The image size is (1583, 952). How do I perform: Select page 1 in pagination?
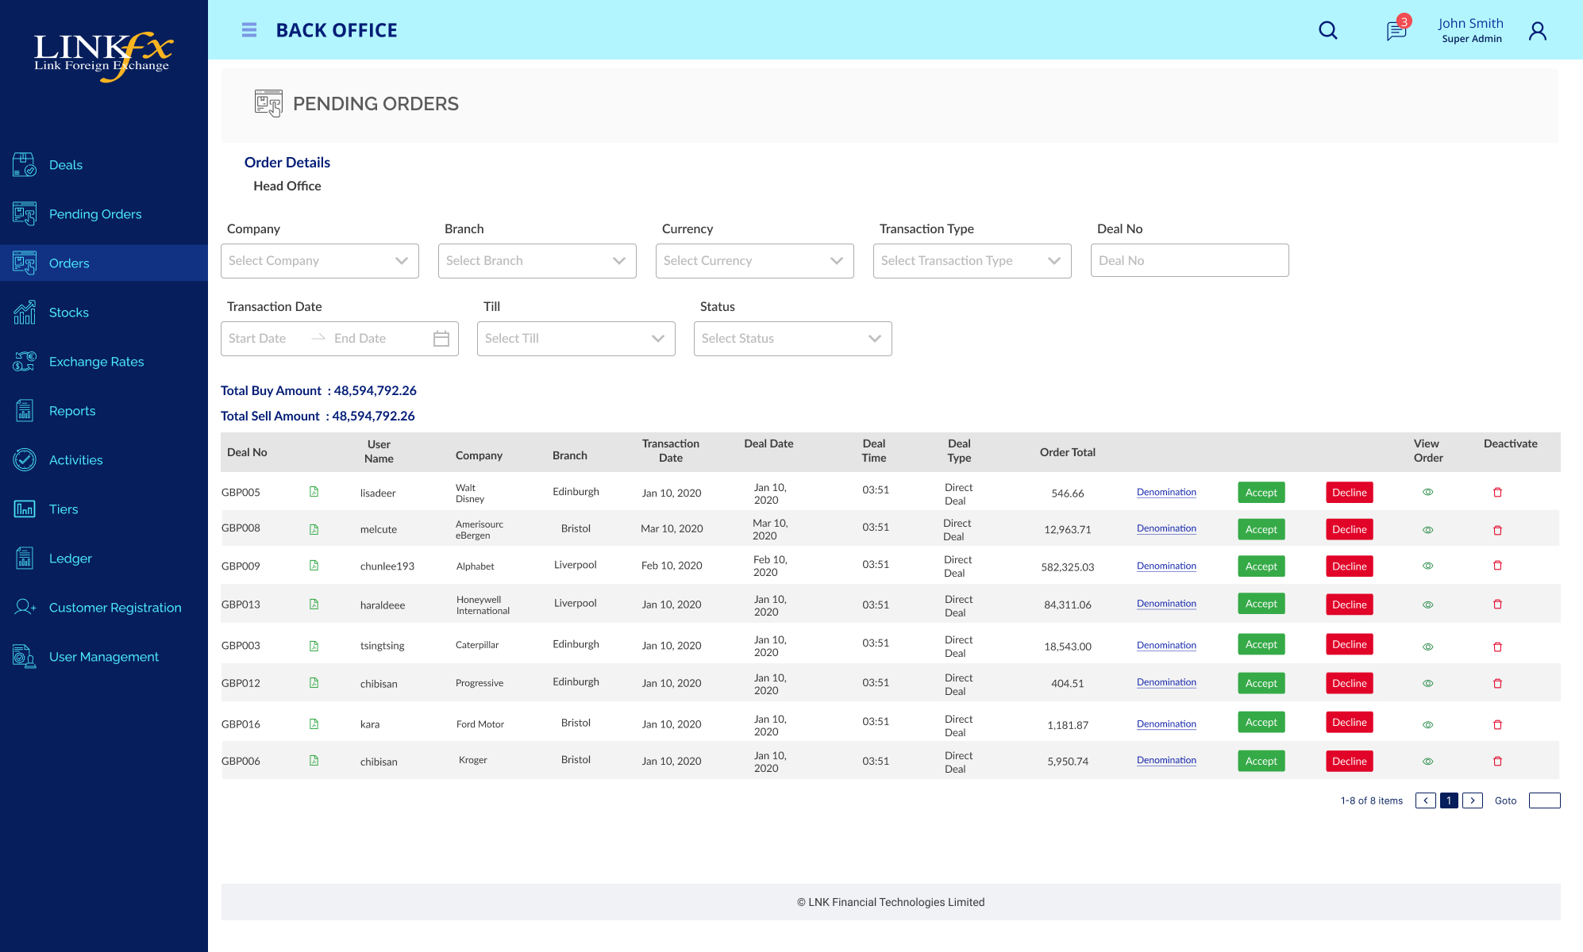pyautogui.click(x=1449, y=800)
